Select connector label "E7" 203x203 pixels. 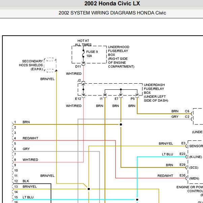[116, 99]
